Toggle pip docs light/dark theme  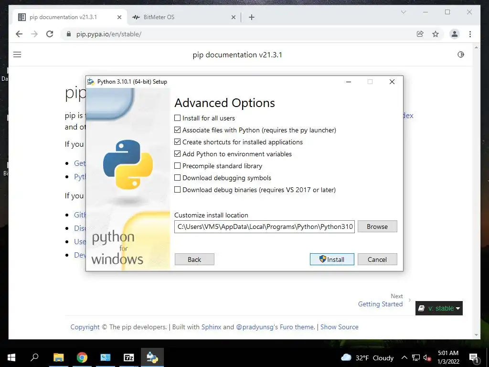(461, 54)
